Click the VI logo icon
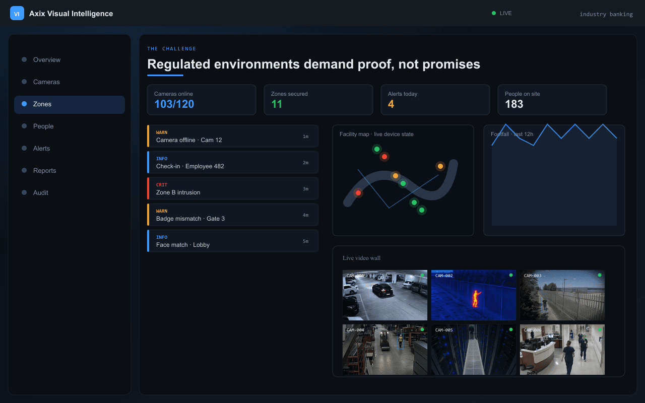 click(17, 13)
